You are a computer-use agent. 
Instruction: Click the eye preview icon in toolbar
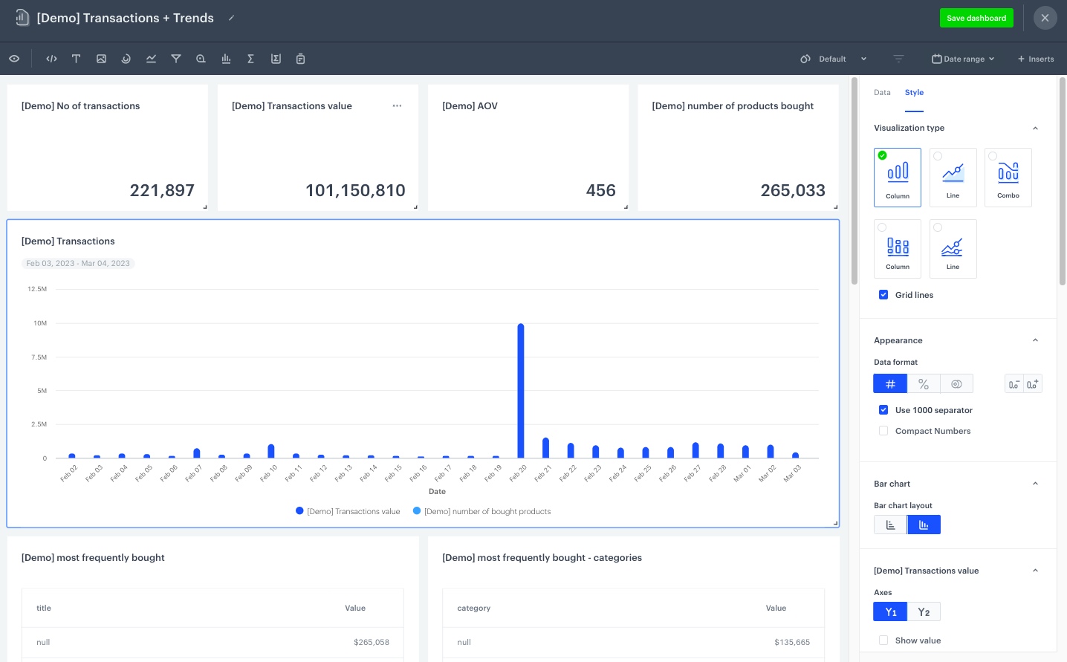[14, 59]
